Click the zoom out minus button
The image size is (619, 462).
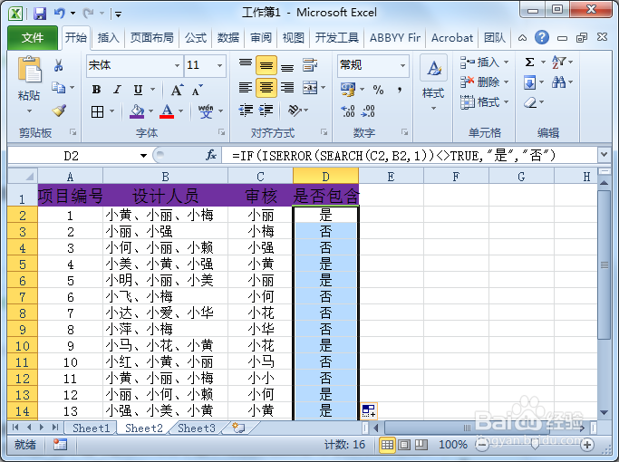[x=481, y=445]
